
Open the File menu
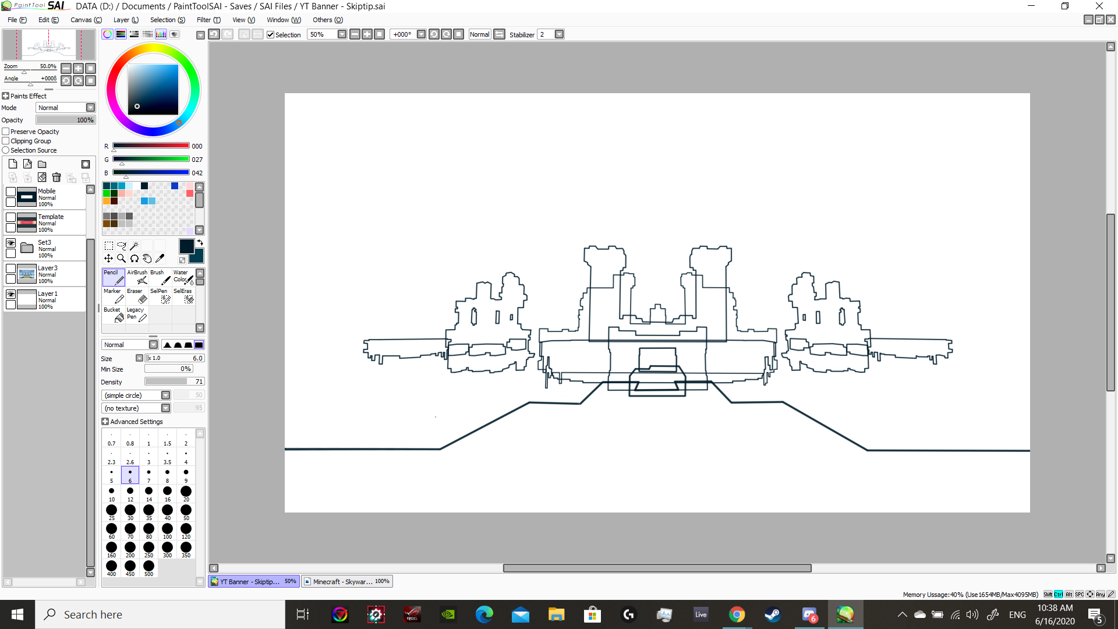tap(17, 20)
